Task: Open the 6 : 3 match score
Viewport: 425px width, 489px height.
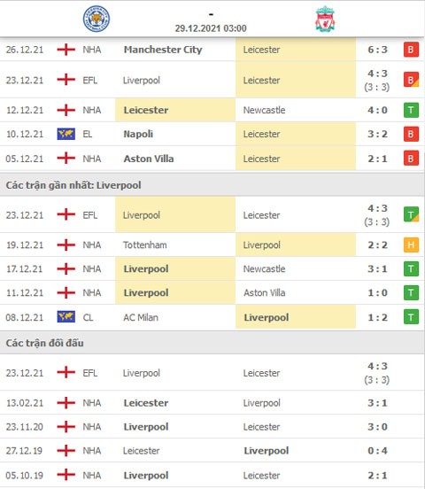Action: tap(377, 50)
